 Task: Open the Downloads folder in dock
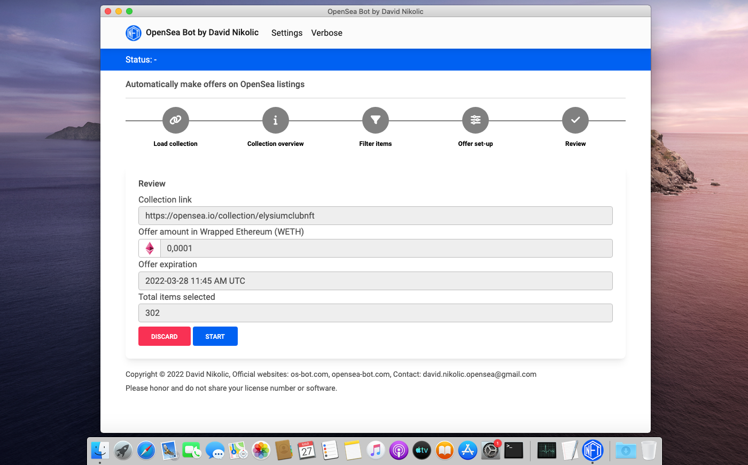[626, 451]
